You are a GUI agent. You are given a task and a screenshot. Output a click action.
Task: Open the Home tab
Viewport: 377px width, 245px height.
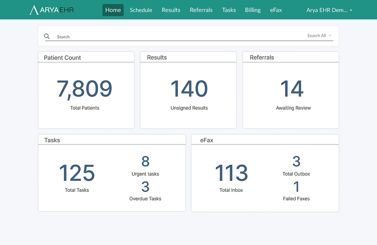(x=113, y=10)
